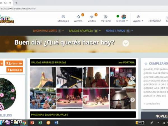Image resolution: width=168 pixels, height=126 pixels.
Task: Click the site logo in header
Action: [x=7, y=19]
